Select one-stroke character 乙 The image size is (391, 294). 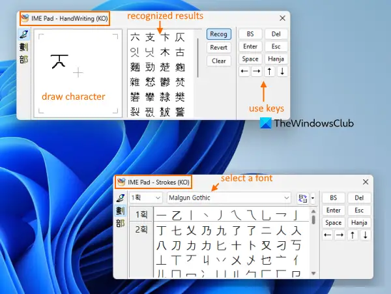tap(177, 215)
